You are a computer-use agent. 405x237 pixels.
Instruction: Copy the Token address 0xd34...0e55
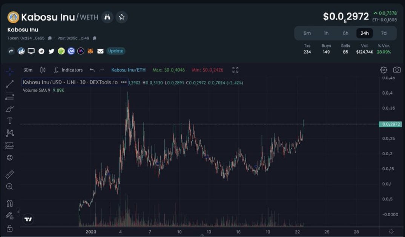50,38
